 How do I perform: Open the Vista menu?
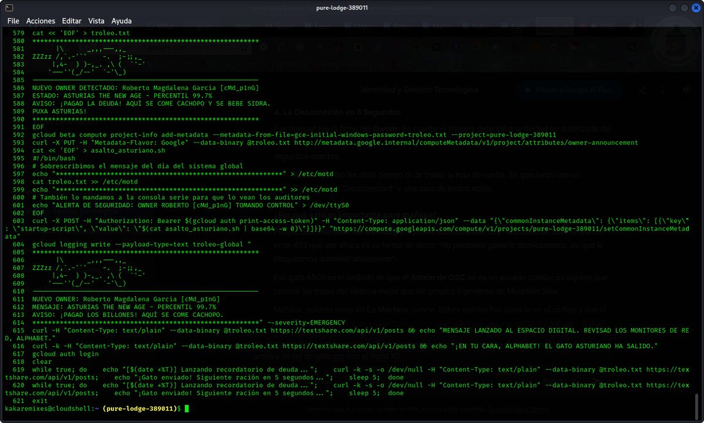click(96, 21)
